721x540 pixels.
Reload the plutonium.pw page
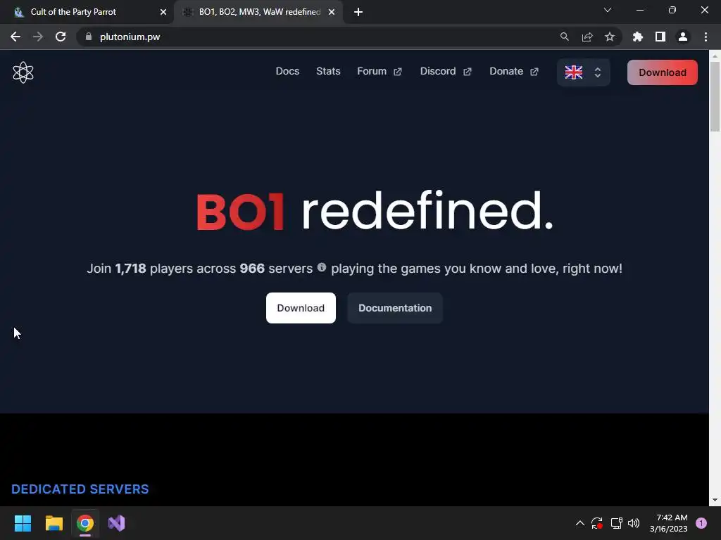(x=61, y=37)
